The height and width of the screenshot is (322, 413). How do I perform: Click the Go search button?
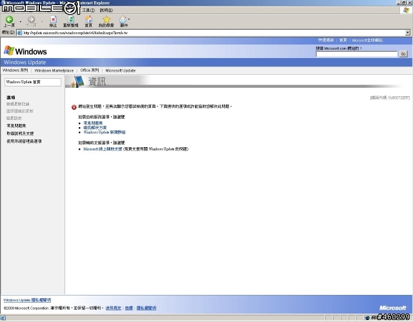(403, 54)
